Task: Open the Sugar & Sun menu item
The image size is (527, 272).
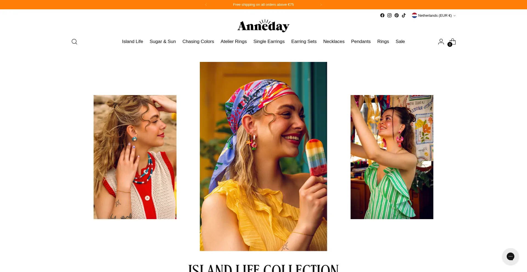Action: click(x=163, y=41)
